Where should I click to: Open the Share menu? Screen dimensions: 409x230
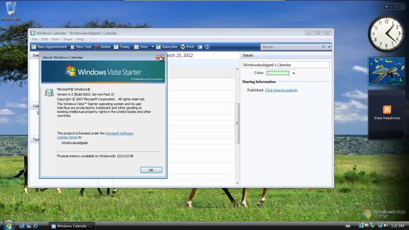tap(68, 39)
